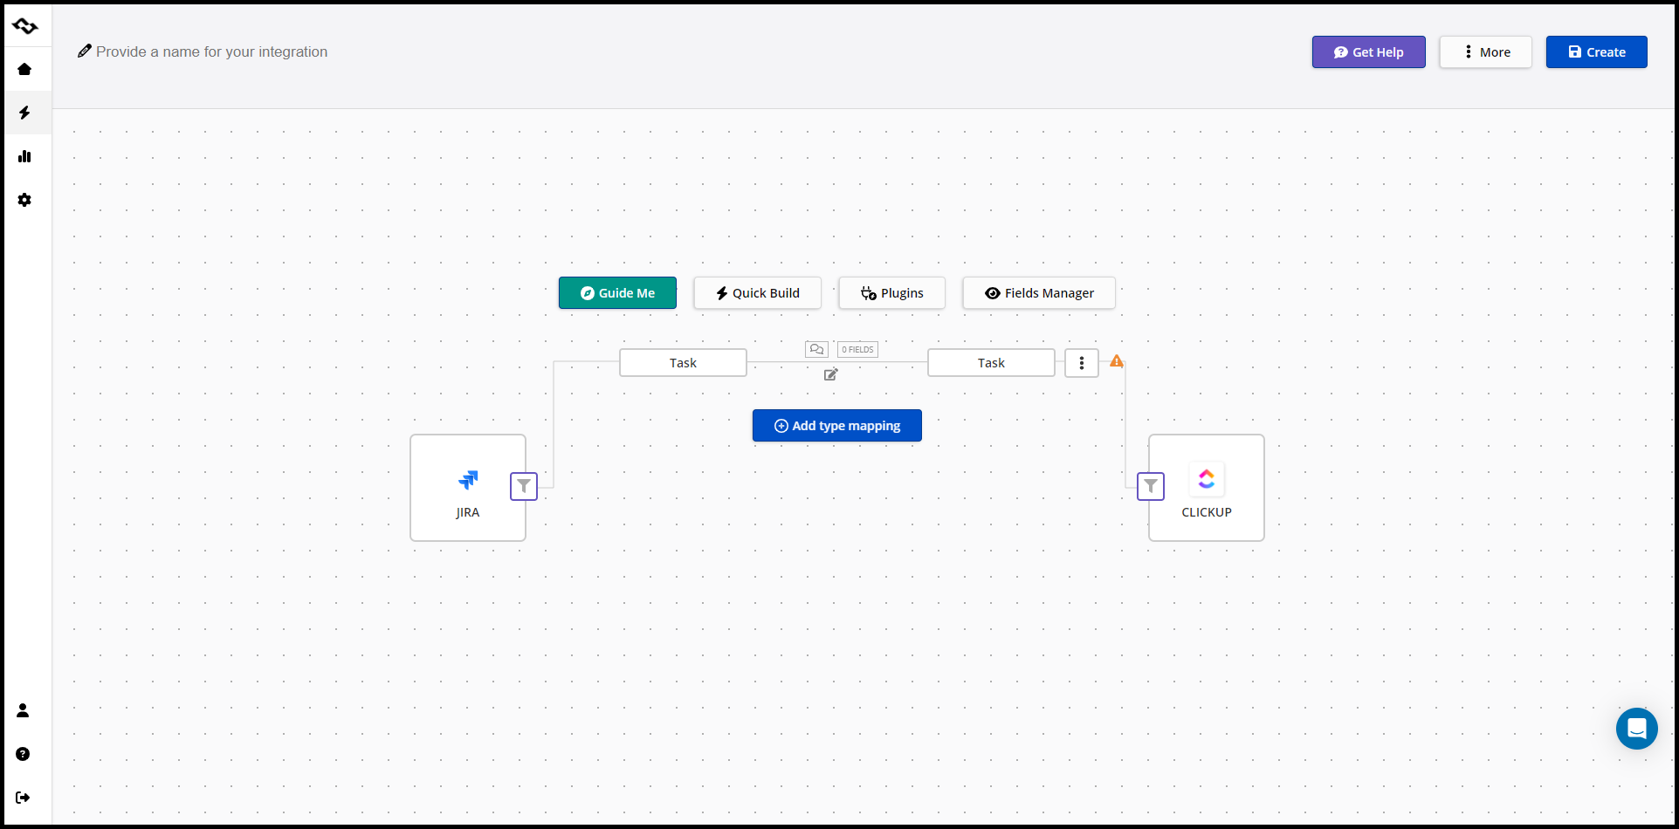Open the ClickUp filter funnel icon
The height and width of the screenshot is (829, 1679).
click(x=1151, y=486)
